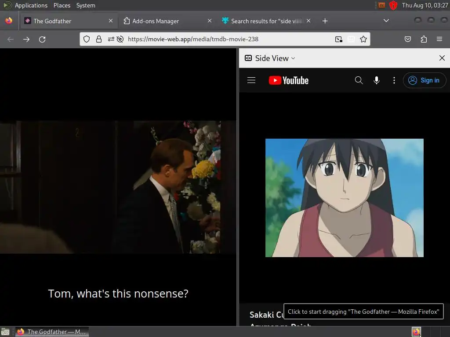Switch to the side view search results tab
Viewport: 450px width, 337px height.
click(x=265, y=21)
